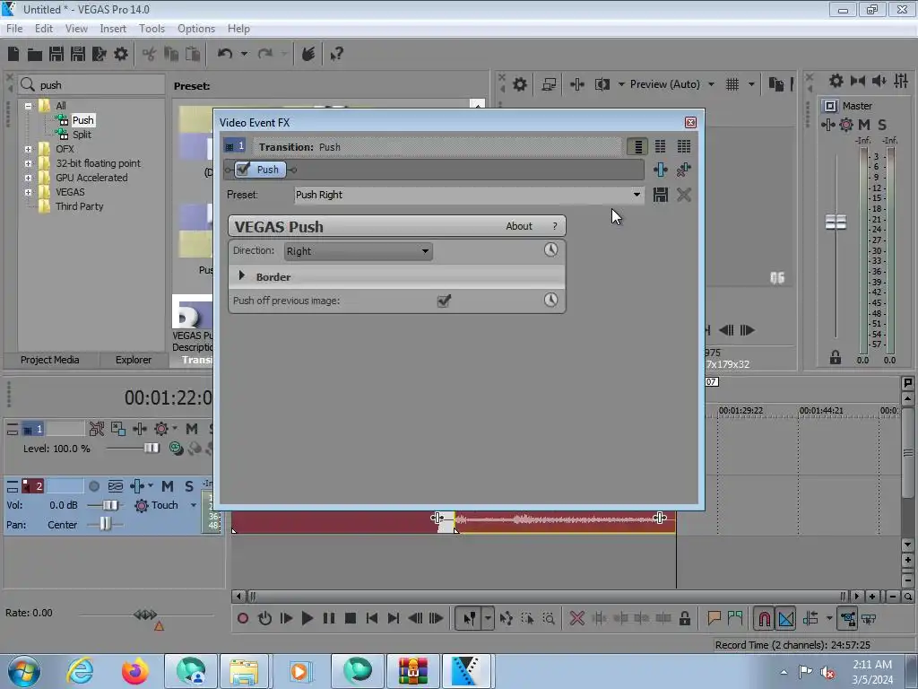The image size is (918, 689).
Task: Click the Record button in transport bar
Action: point(243,618)
